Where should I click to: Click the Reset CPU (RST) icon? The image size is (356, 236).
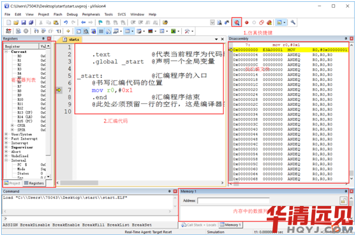pyautogui.click(x=8, y=31)
